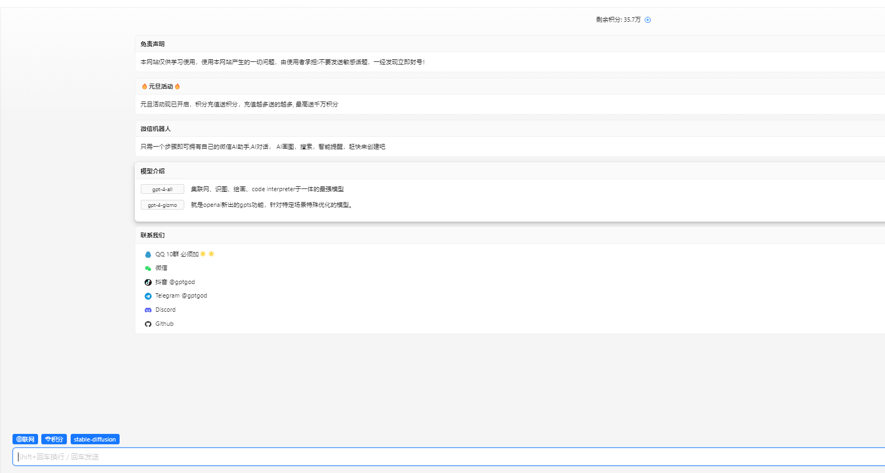Click the Github octocat icon
Viewport: 885px width, 473px height.
pyautogui.click(x=148, y=324)
